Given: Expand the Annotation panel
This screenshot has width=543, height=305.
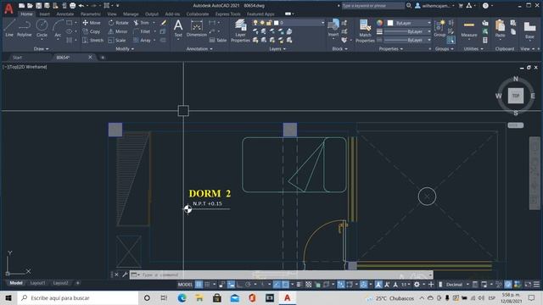Looking at the screenshot, I should click(199, 49).
